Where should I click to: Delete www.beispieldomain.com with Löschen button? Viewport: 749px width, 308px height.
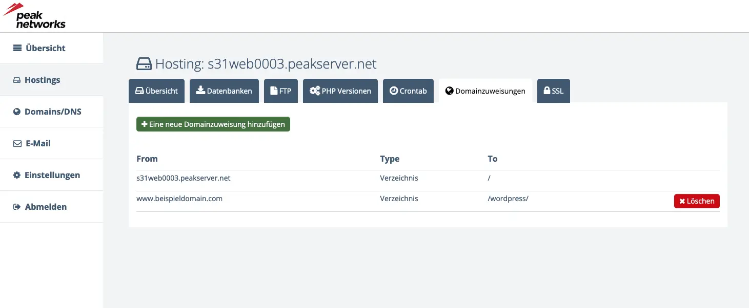tap(697, 201)
